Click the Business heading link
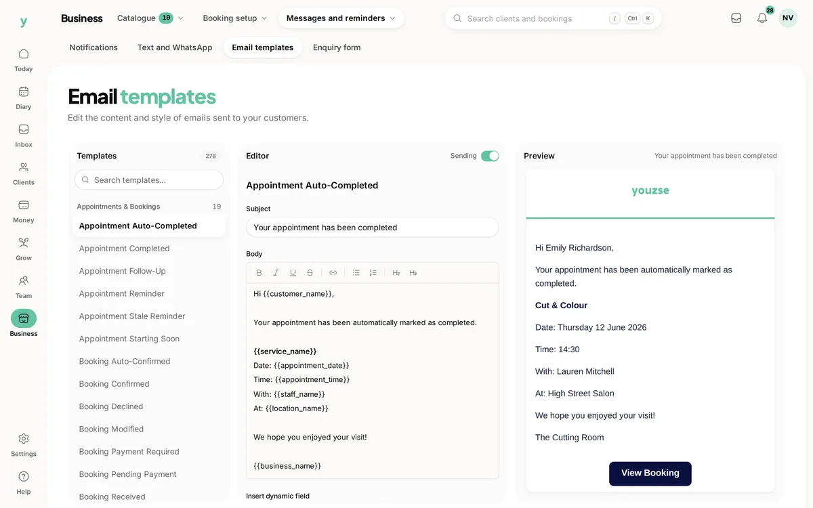The width and height of the screenshot is (813, 508). [x=82, y=18]
